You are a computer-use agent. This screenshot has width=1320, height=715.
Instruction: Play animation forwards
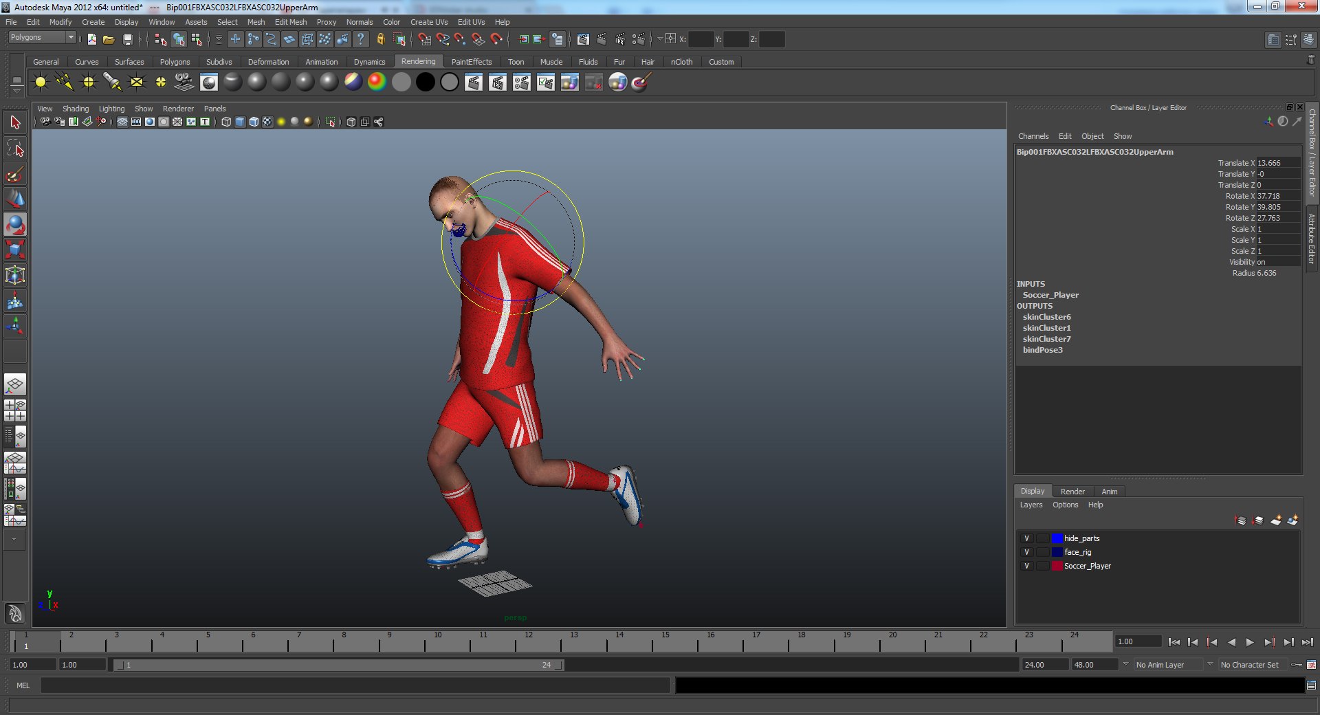click(1250, 642)
